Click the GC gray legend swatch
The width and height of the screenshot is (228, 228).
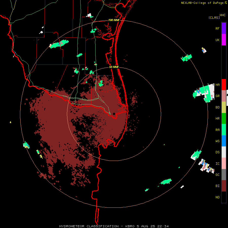(224, 175)
